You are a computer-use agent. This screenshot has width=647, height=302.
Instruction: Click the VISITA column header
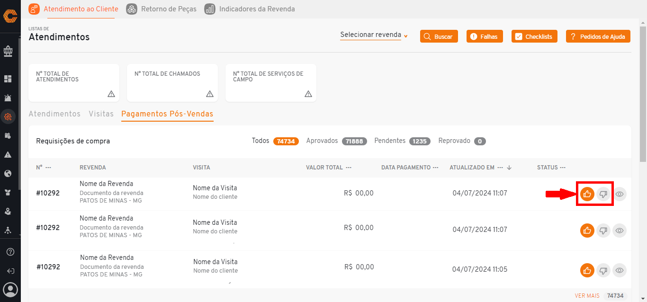point(201,168)
